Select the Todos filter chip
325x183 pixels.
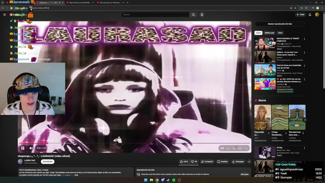tap(258, 33)
